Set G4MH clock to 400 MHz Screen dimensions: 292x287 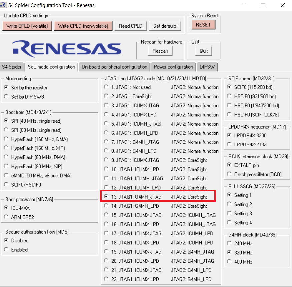point(229,262)
